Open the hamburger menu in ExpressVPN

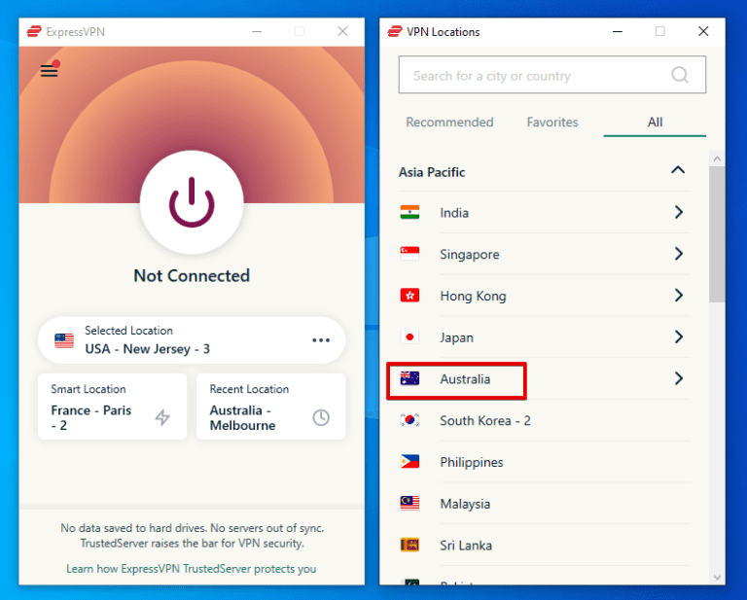[49, 71]
